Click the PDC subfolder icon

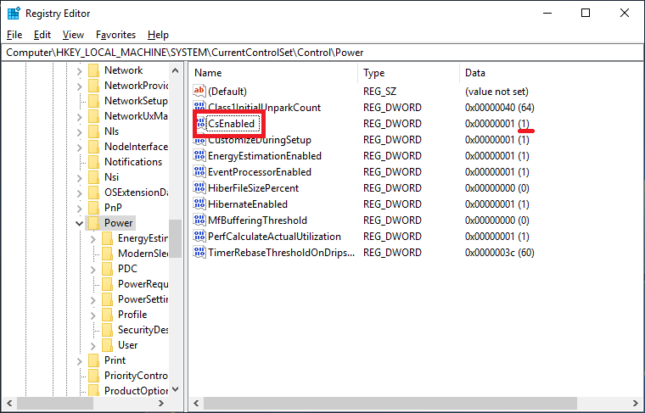tap(108, 269)
